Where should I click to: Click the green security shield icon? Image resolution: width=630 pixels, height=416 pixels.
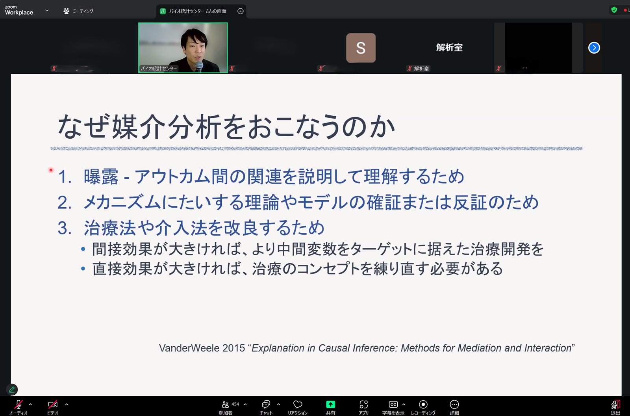(x=614, y=10)
